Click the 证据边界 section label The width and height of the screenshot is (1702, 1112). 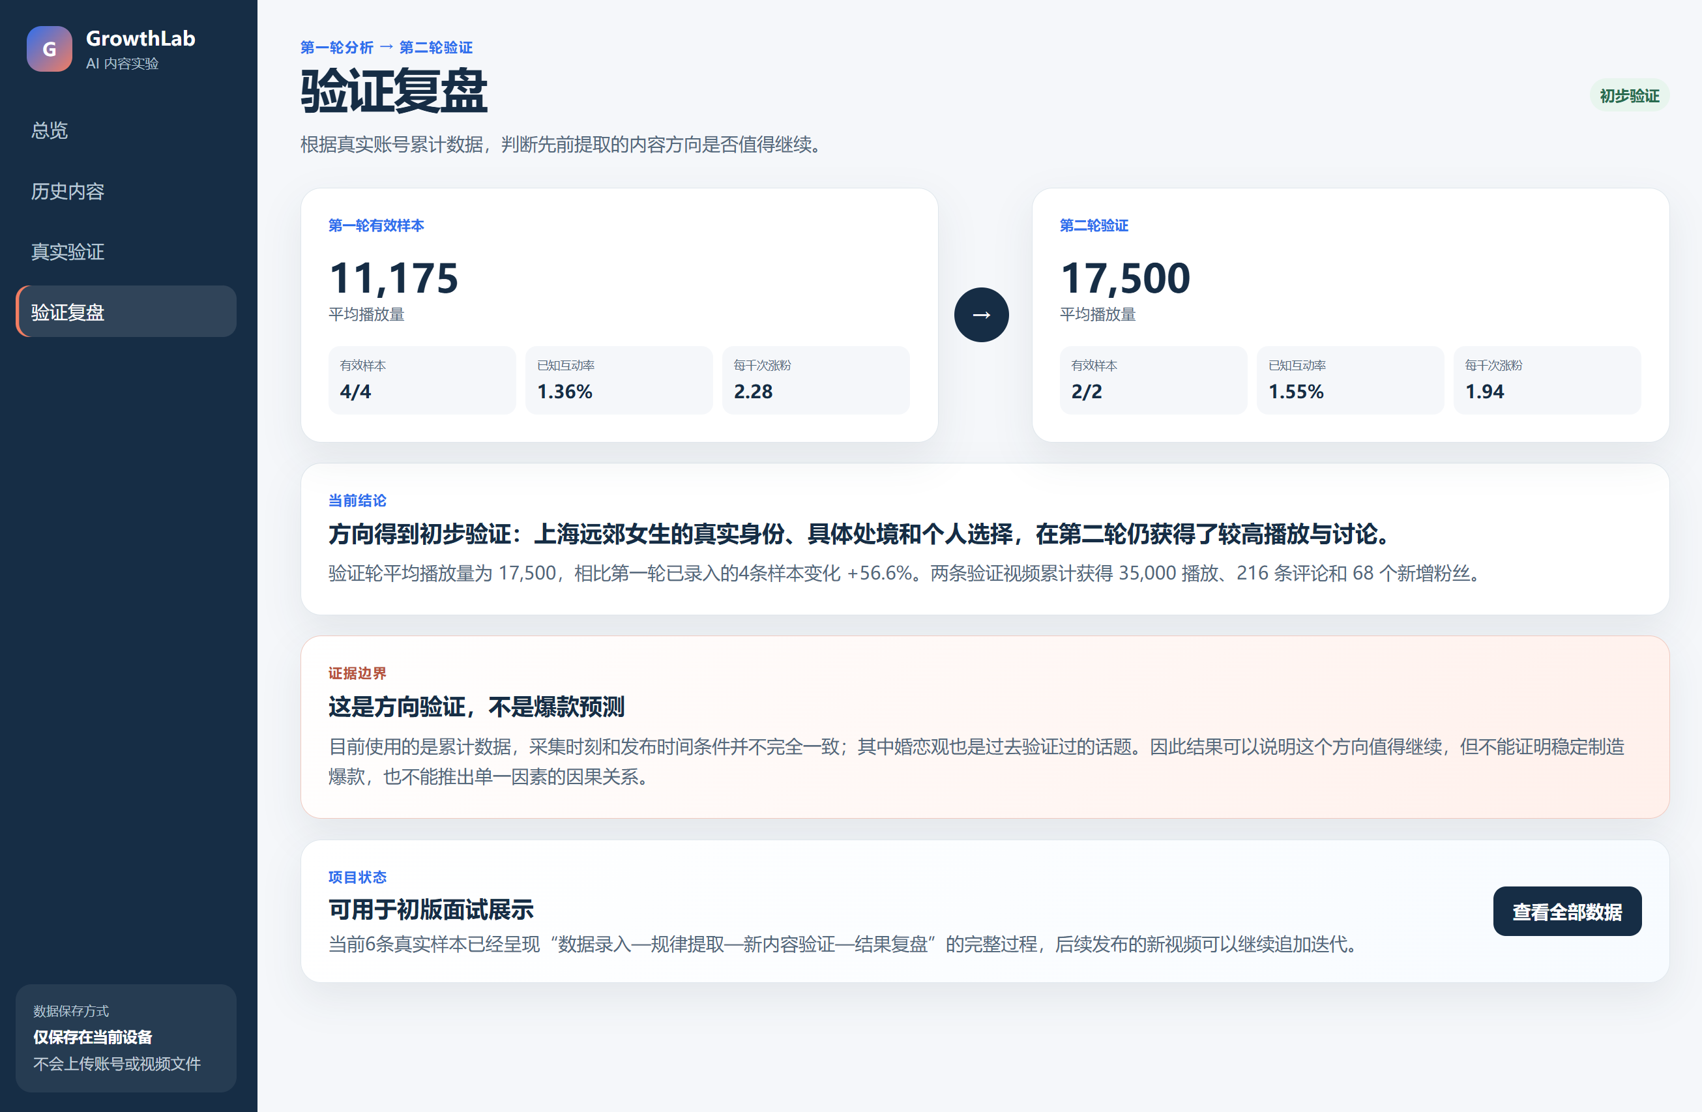pos(357,673)
